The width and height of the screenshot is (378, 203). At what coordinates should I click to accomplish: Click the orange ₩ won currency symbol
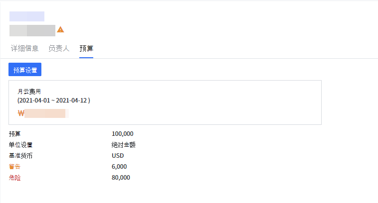click(20, 113)
